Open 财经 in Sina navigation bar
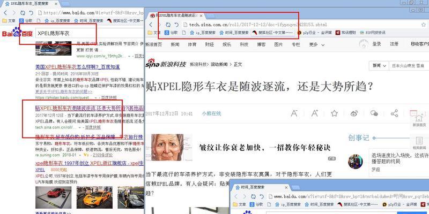The width and height of the screenshot is (429, 214). click(x=209, y=44)
